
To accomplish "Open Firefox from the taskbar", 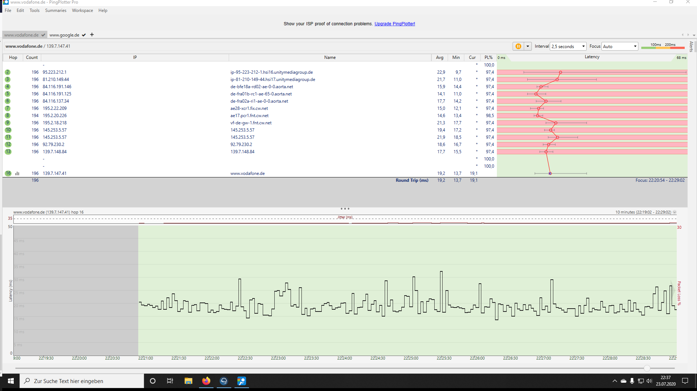I will pos(206,381).
